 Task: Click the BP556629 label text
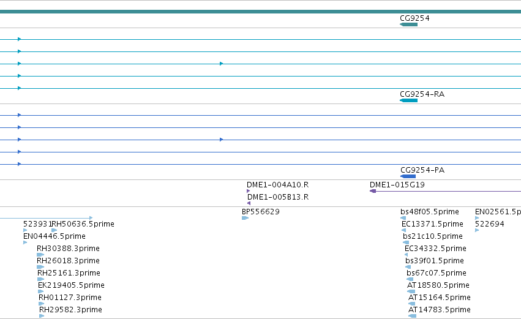(x=261, y=212)
